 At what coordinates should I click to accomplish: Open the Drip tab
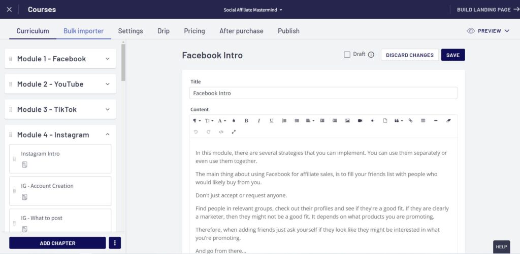pyautogui.click(x=164, y=31)
